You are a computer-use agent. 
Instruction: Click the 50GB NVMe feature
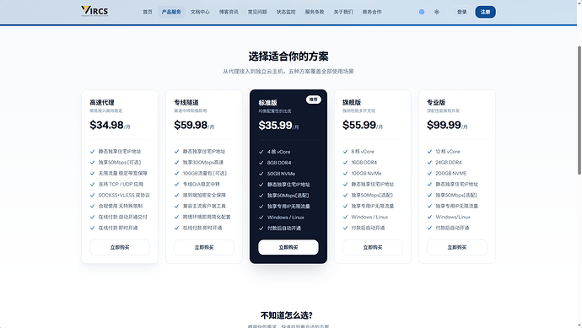pos(281,174)
